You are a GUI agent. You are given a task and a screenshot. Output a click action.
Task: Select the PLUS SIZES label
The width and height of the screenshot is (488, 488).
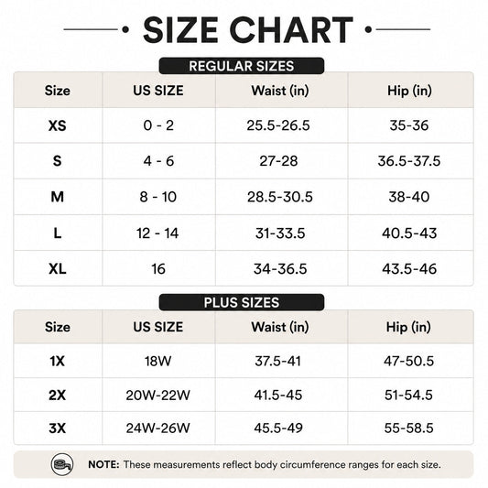(242, 302)
